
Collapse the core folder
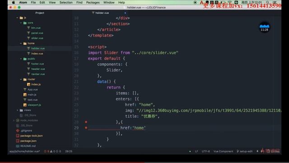(21, 23)
